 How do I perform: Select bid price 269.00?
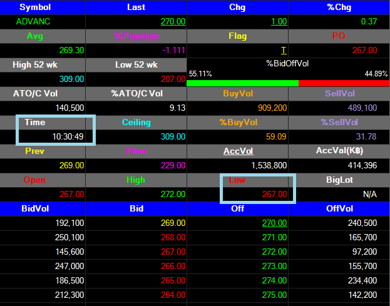tap(173, 223)
